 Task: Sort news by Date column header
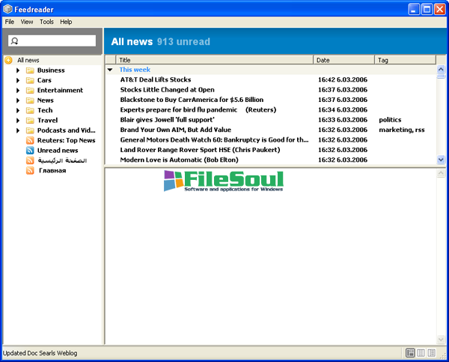pos(344,60)
